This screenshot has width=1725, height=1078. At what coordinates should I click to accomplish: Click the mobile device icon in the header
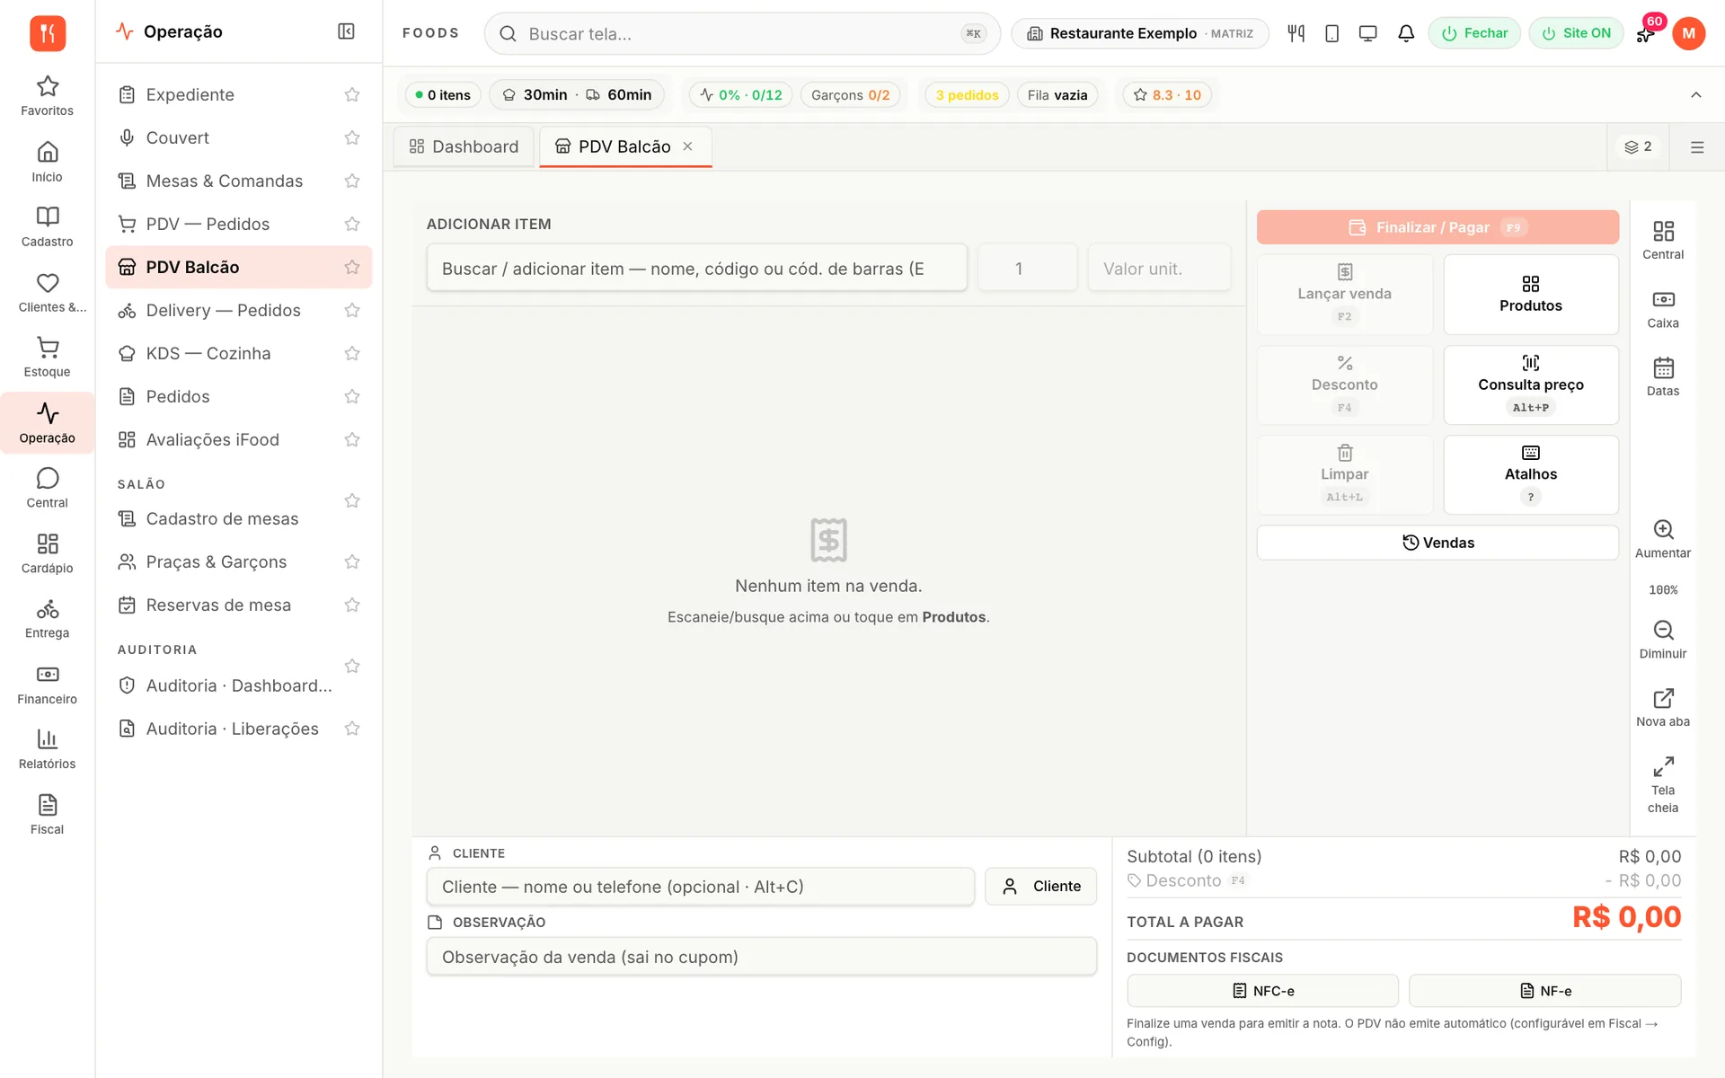coord(1331,33)
